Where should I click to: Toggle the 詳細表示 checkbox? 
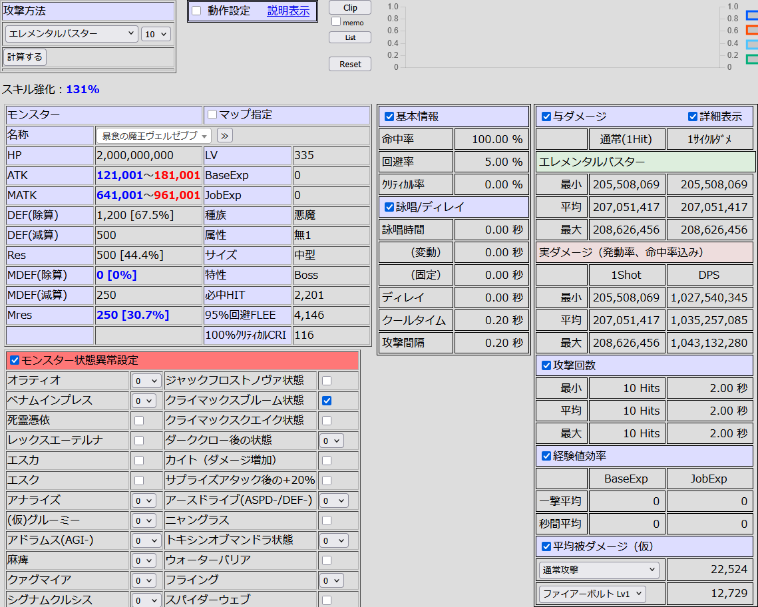tap(692, 116)
